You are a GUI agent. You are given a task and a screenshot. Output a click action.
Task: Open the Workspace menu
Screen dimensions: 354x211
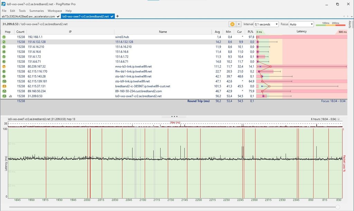[x=55, y=11]
